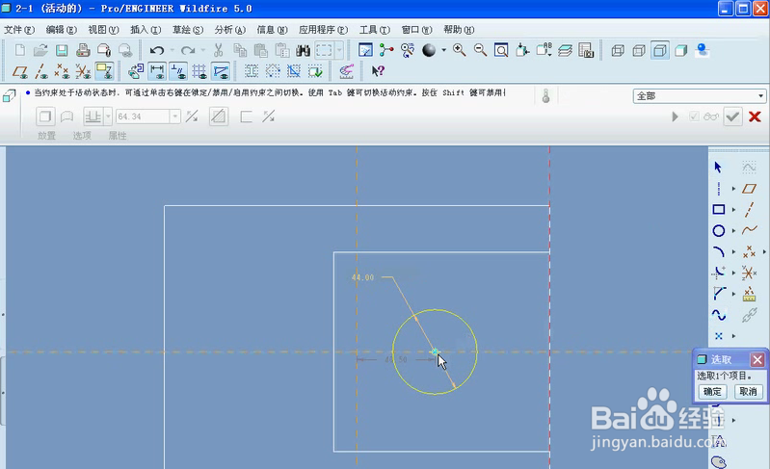Zoom in with magnifier plus icon
The width and height of the screenshot is (770, 469).
coord(459,50)
